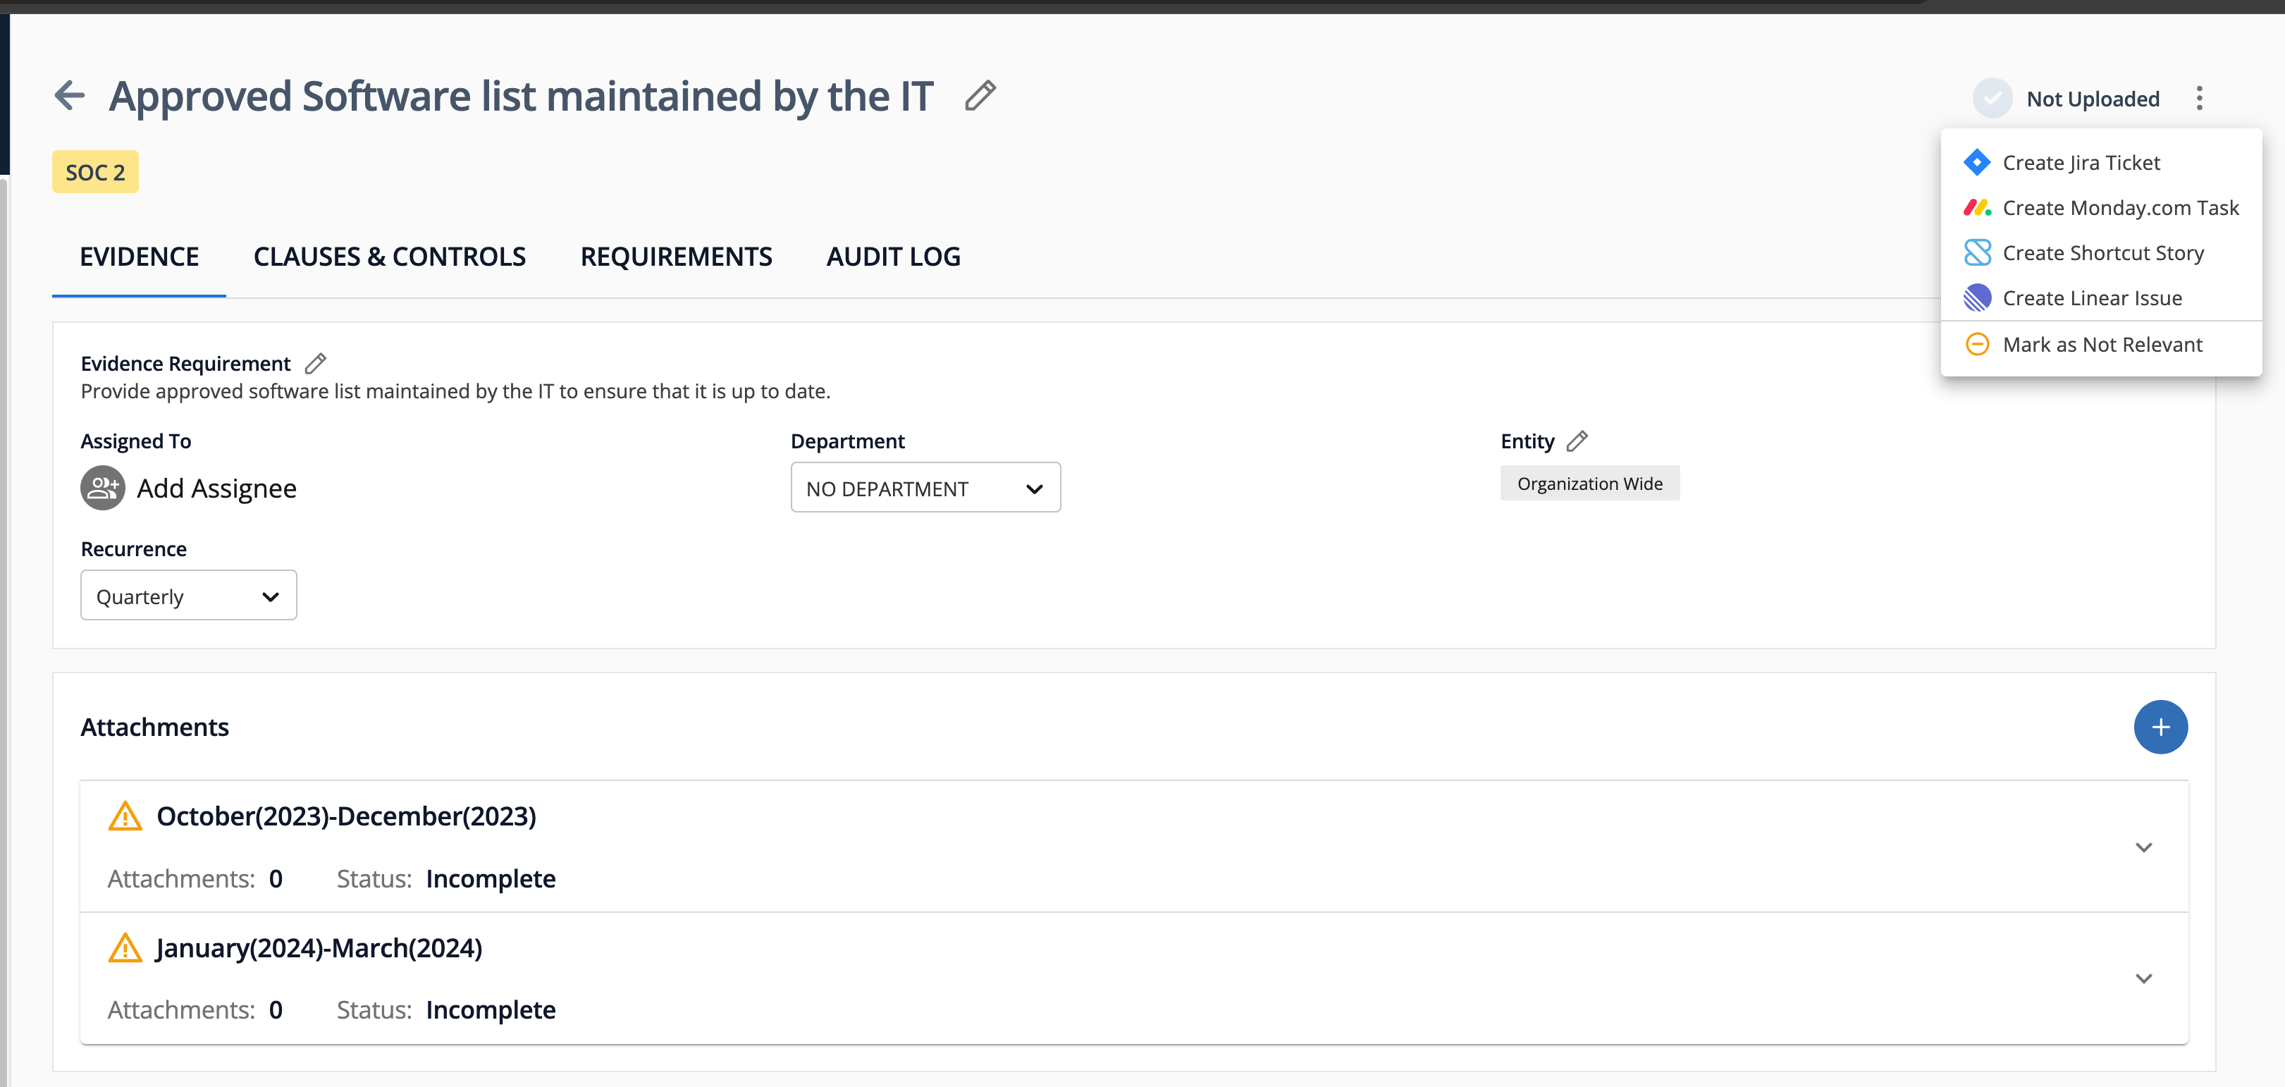Click Incomplete status of January-March 2024
The height and width of the screenshot is (1087, 2285).
491,1009
